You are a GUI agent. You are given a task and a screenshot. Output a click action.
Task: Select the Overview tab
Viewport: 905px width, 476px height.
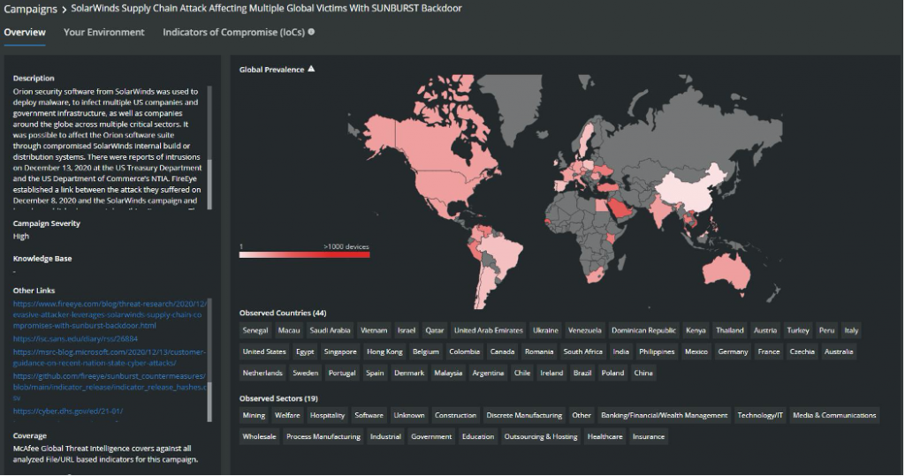pos(25,32)
